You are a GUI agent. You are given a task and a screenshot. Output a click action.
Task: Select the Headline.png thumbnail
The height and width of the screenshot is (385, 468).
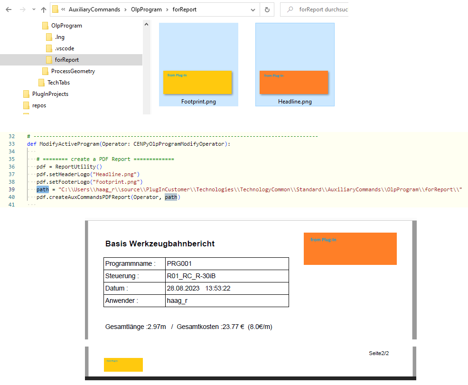click(295, 65)
